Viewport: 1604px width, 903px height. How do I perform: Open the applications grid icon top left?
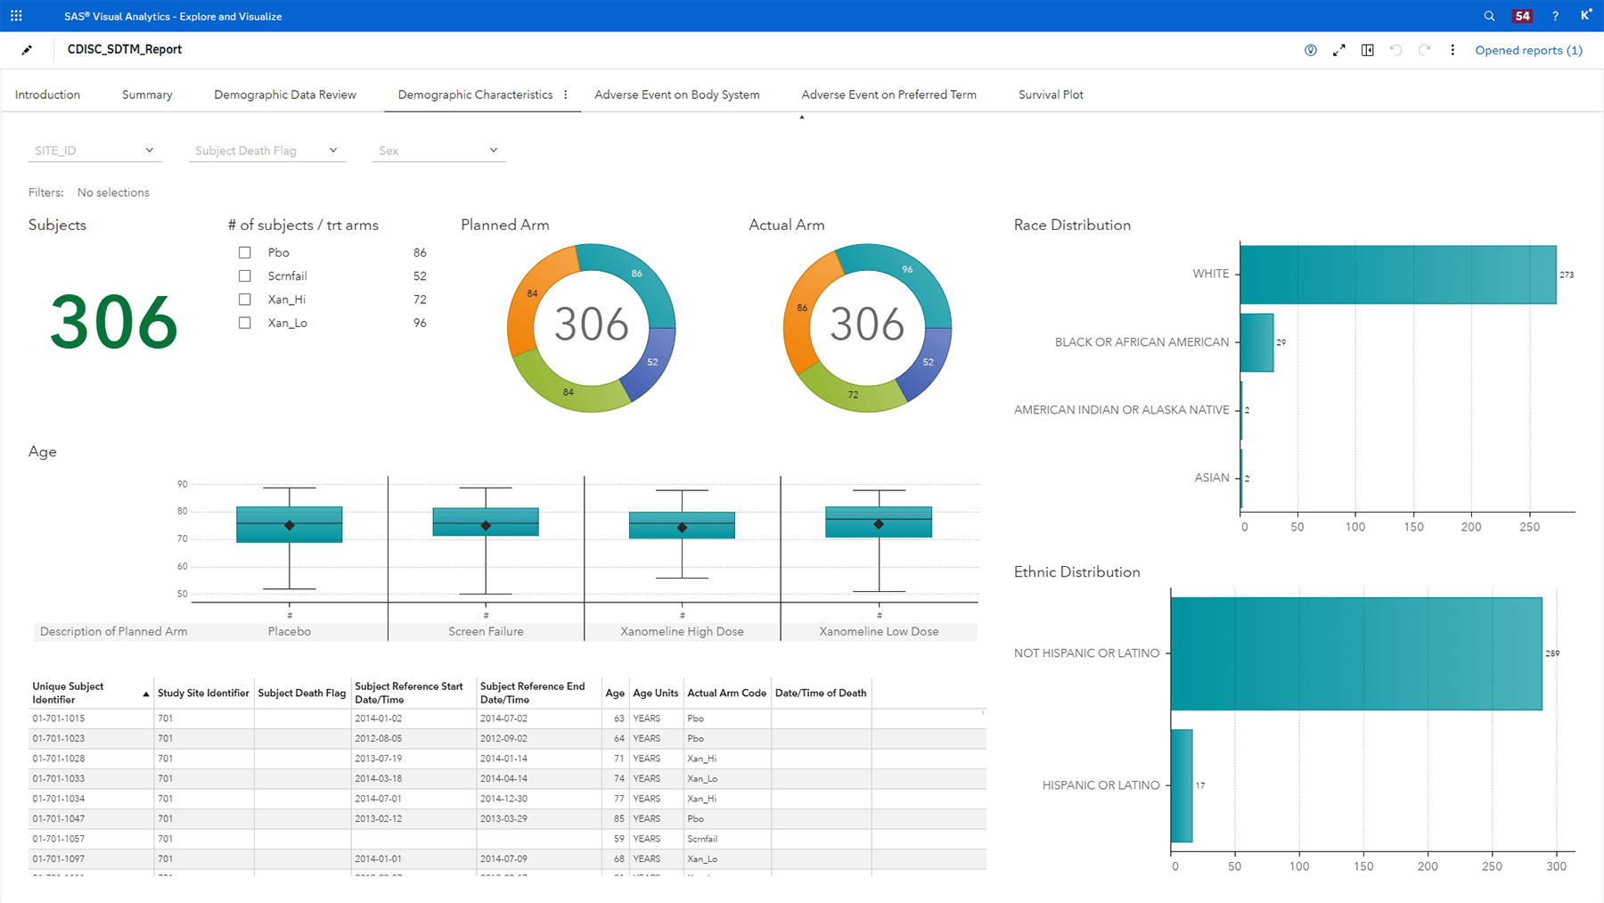click(x=15, y=15)
